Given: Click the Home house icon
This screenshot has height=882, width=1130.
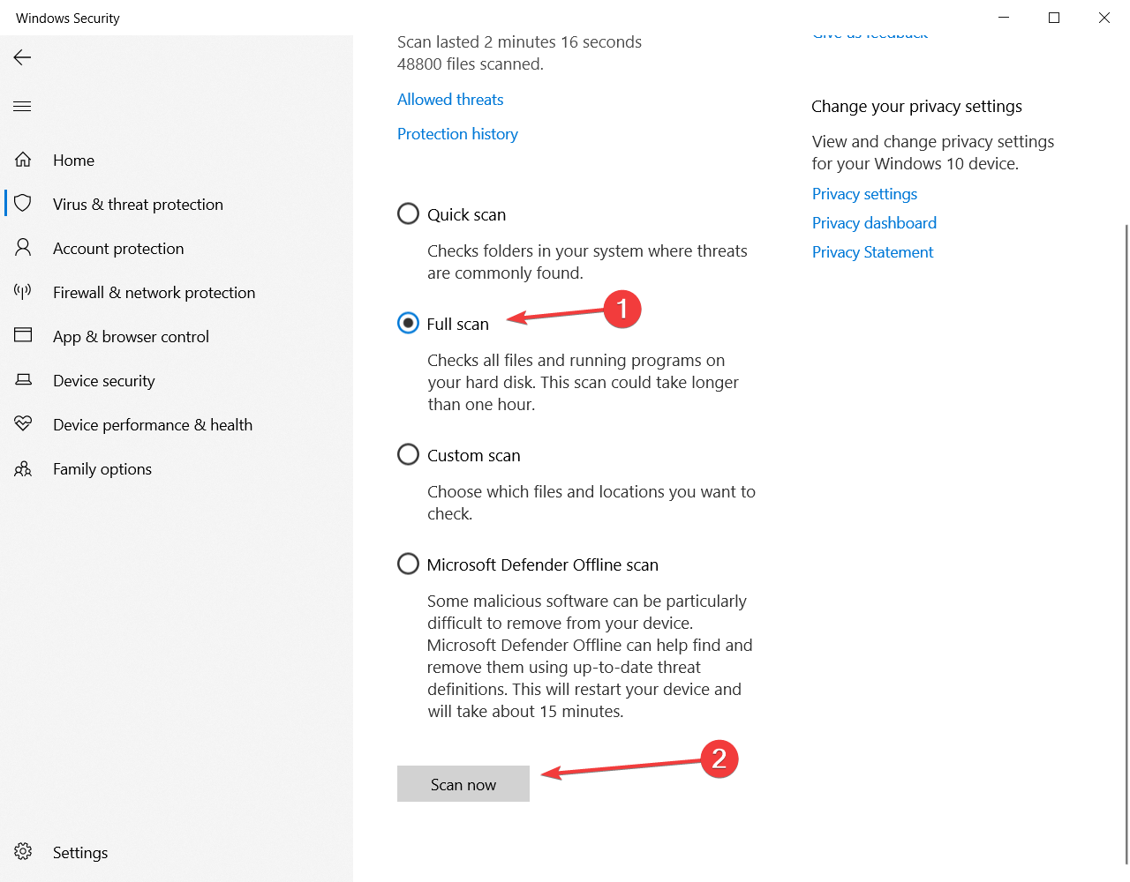Looking at the screenshot, I should pyautogui.click(x=23, y=160).
